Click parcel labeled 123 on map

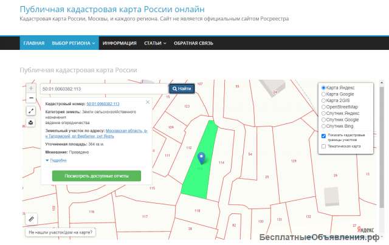187,106
